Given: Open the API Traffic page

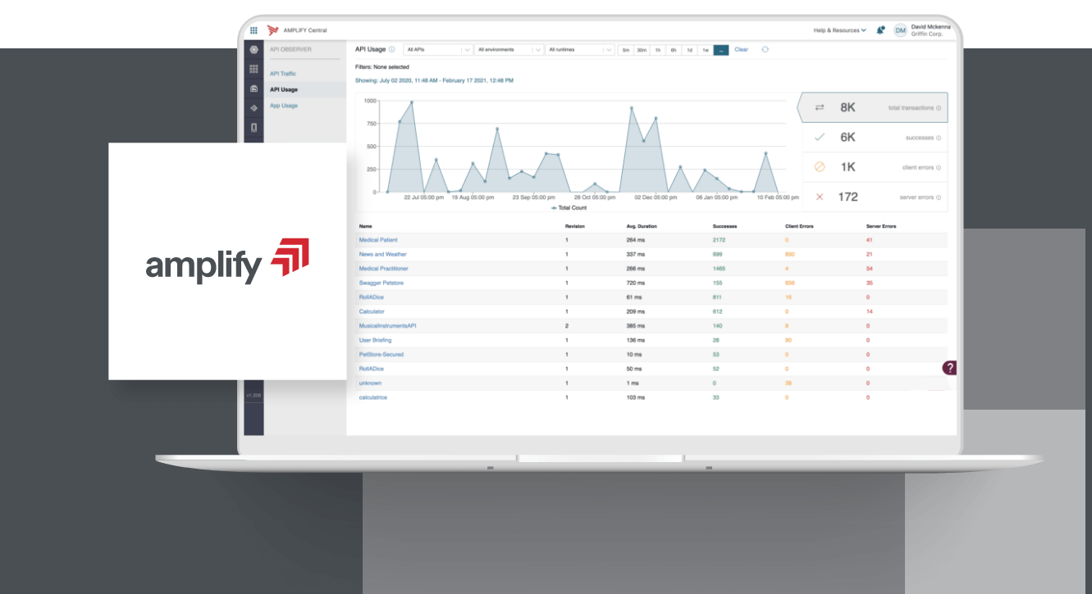Looking at the screenshot, I should pyautogui.click(x=283, y=74).
